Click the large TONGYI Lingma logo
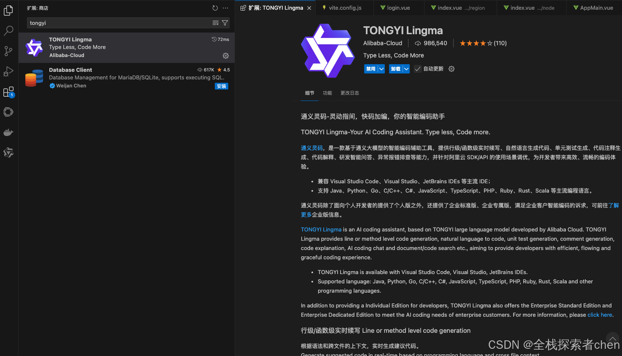 (x=328, y=51)
